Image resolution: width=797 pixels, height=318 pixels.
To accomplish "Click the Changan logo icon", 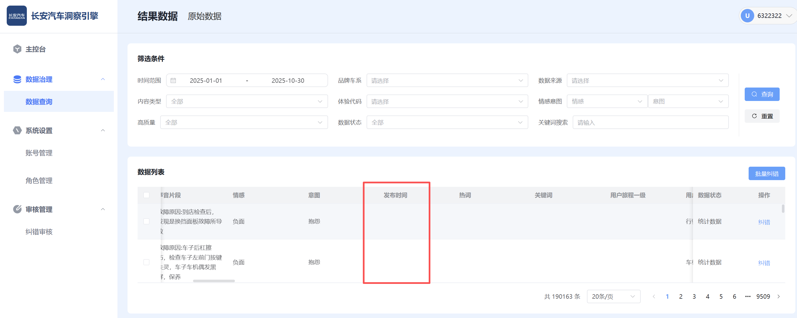I will click(17, 16).
